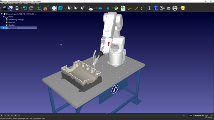Play the simulation from playback bar
Image resolution: width=214 pixels, height=120 pixels.
8,115
